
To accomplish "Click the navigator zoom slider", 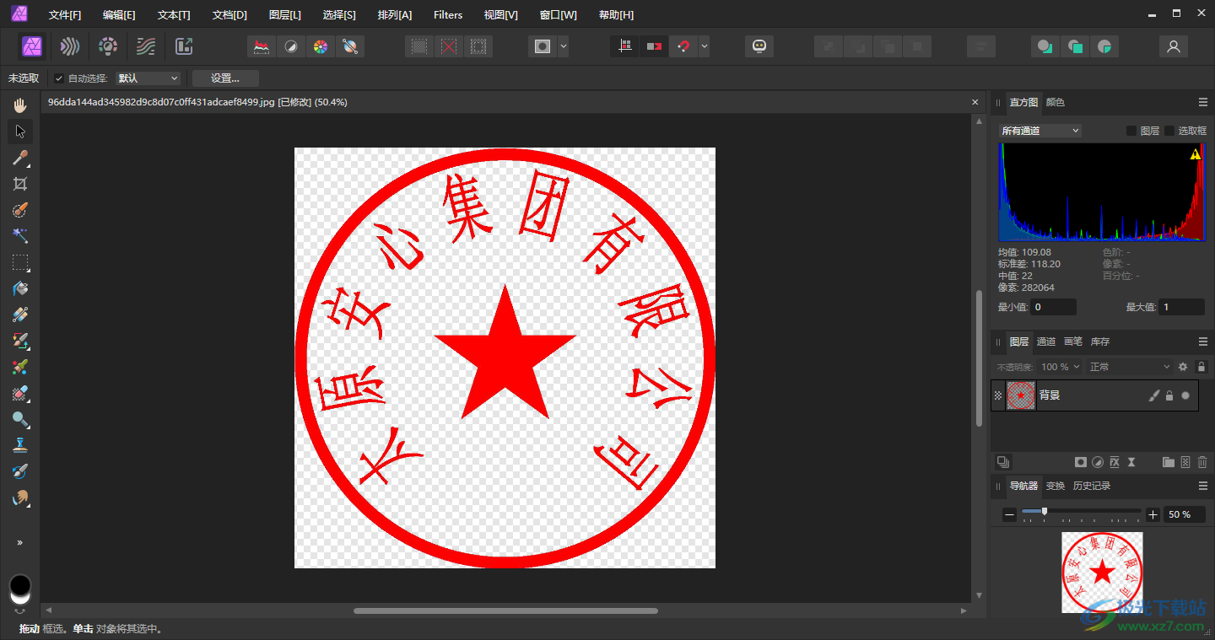I will [1081, 512].
